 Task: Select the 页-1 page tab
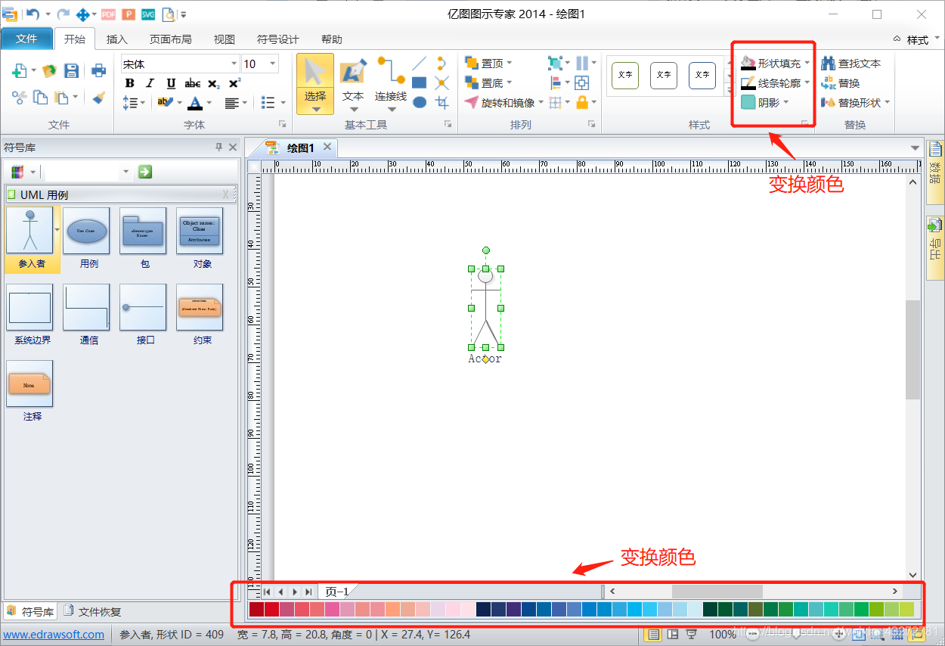click(337, 592)
